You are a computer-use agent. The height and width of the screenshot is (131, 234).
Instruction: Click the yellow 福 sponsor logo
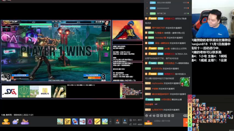tap(45, 91)
